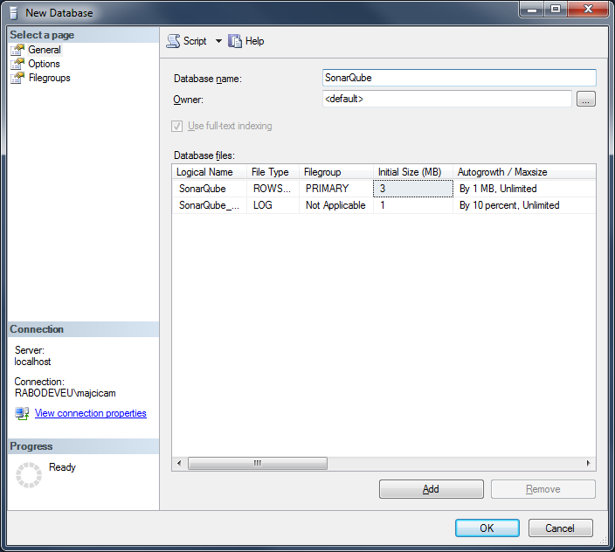Select the Options page icon

pyautogui.click(x=17, y=64)
